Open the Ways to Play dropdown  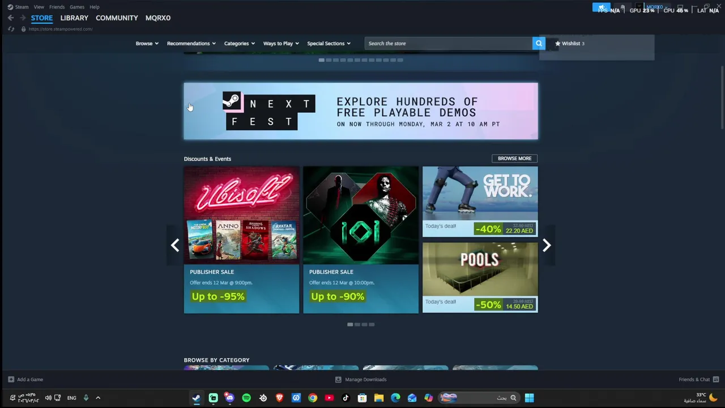pos(281,43)
